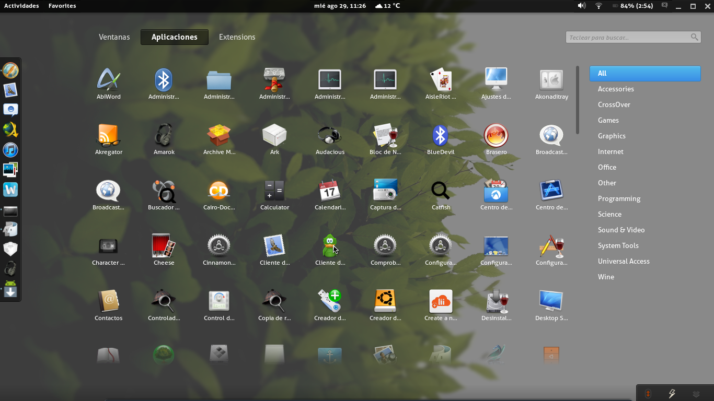714x401 pixels.
Task: Switch to the Ventanas tab
Action: coord(114,37)
